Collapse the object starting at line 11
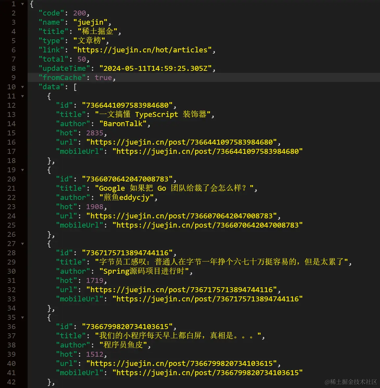380x388 pixels. pos(22,96)
